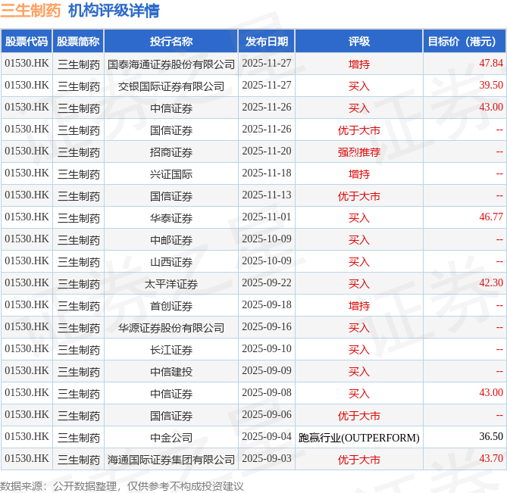Screen dimensions: 507x493
Task: Click 优于大市 rating in the 海通国际 row
Action: pyautogui.click(x=359, y=460)
